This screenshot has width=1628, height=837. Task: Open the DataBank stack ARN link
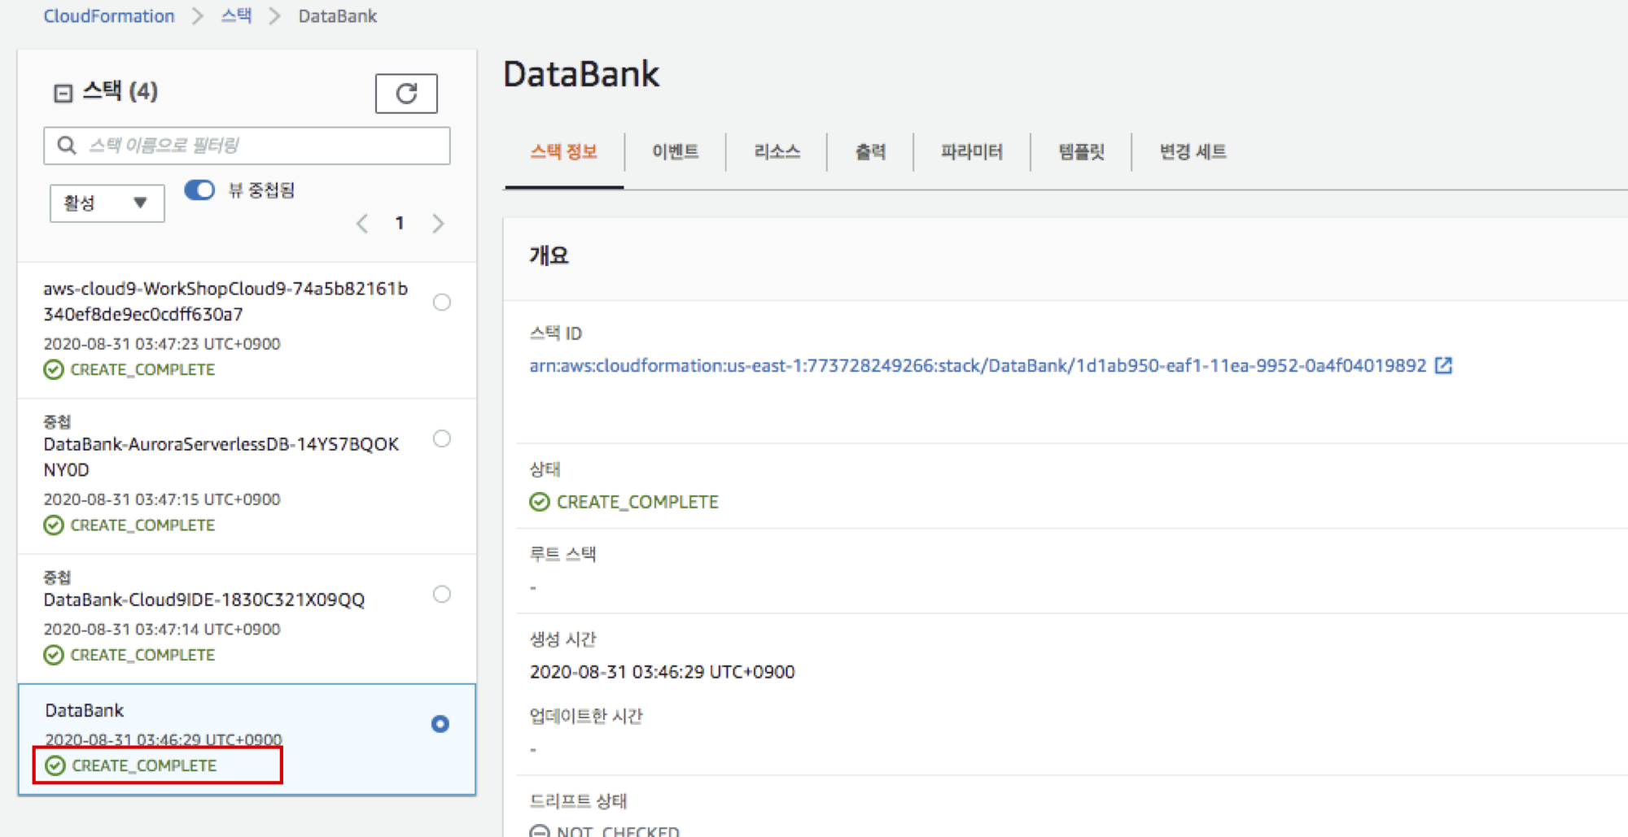pyautogui.click(x=977, y=366)
